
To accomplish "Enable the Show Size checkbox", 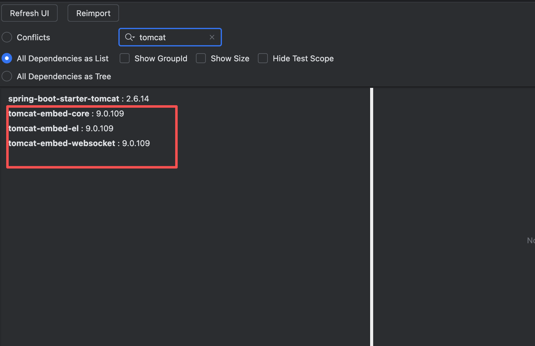I will (201, 58).
